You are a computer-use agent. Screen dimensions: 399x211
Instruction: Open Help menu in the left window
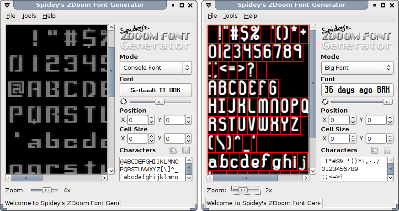click(49, 15)
